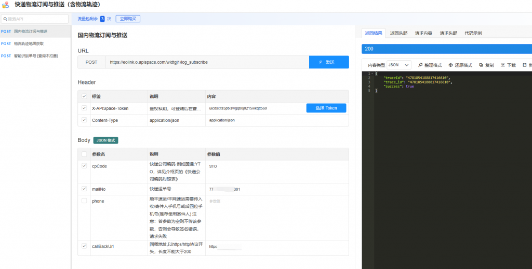Image resolution: width=532 pixels, height=269 pixels.
Task: Click the "success": true line in response
Action: [x=398, y=86]
